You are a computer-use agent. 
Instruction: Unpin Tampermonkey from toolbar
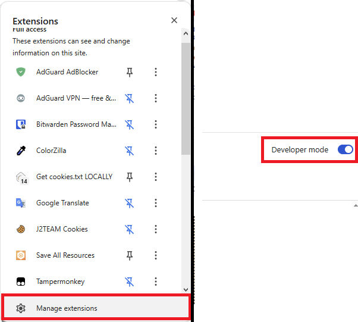pos(130,282)
